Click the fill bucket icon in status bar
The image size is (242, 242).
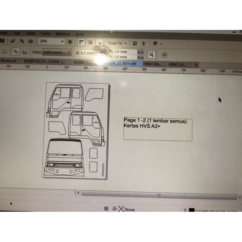point(114,209)
